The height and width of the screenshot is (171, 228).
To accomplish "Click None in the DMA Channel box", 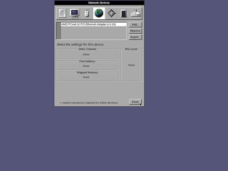I will [86, 54].
